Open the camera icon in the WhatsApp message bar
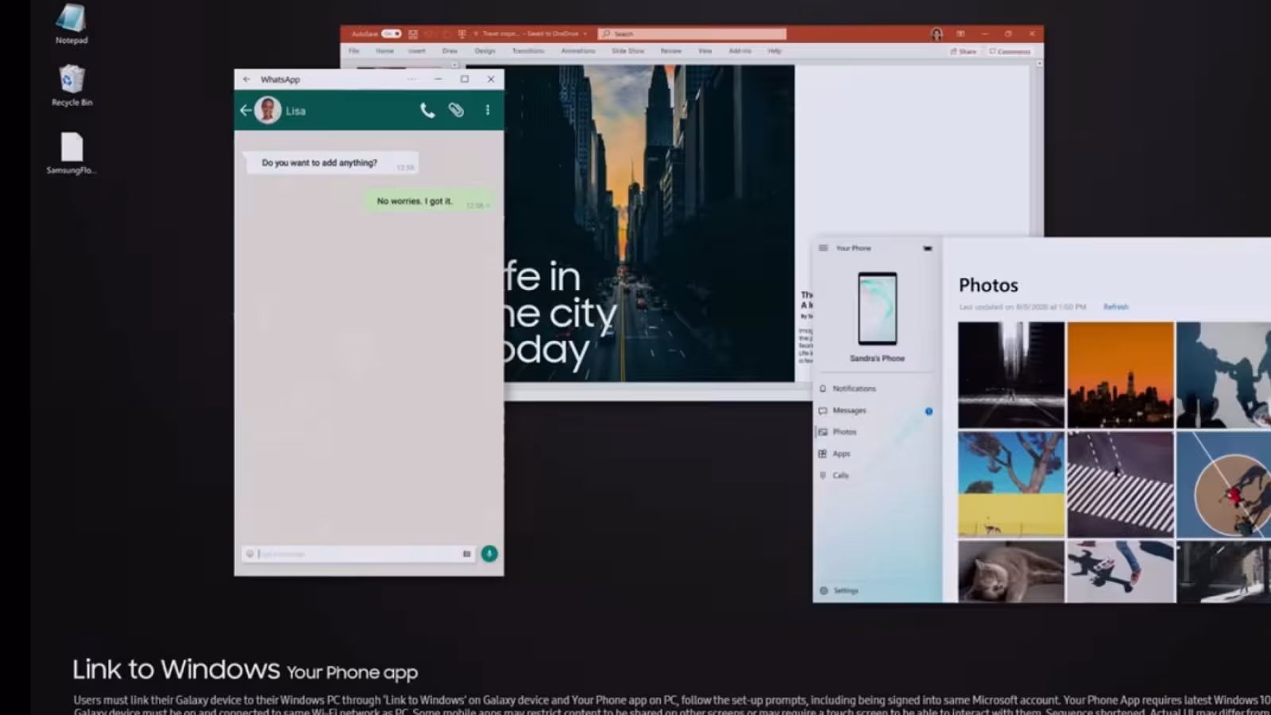Screen dimensions: 1271x715 [467, 554]
